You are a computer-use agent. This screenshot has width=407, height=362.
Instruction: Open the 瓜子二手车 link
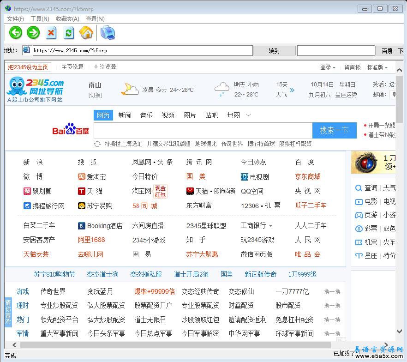coord(311,205)
